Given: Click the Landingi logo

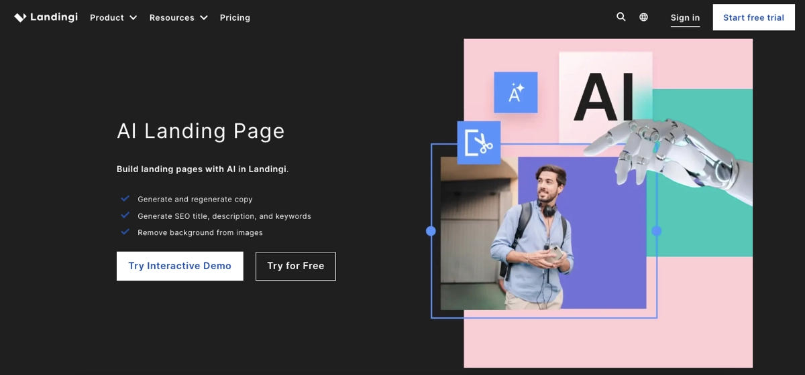Looking at the screenshot, I should 46,17.
